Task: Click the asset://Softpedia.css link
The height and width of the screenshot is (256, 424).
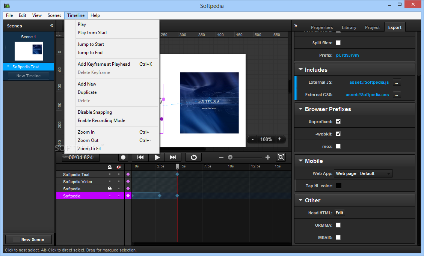Action: [367, 95]
